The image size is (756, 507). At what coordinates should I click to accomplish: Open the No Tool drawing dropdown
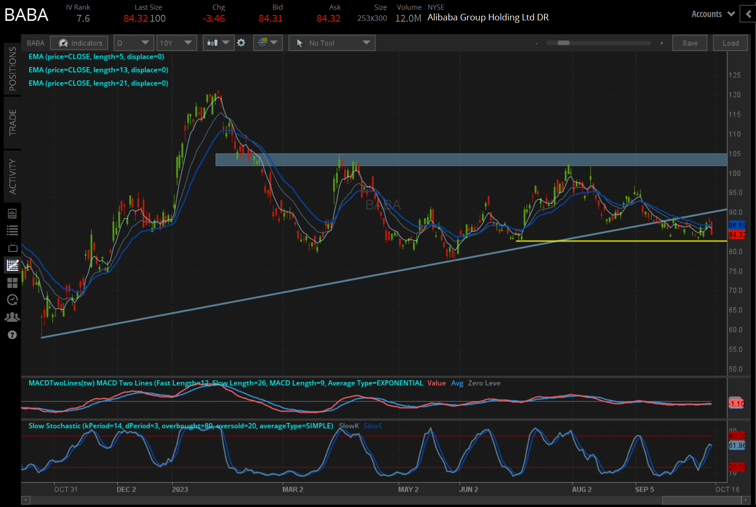point(332,43)
